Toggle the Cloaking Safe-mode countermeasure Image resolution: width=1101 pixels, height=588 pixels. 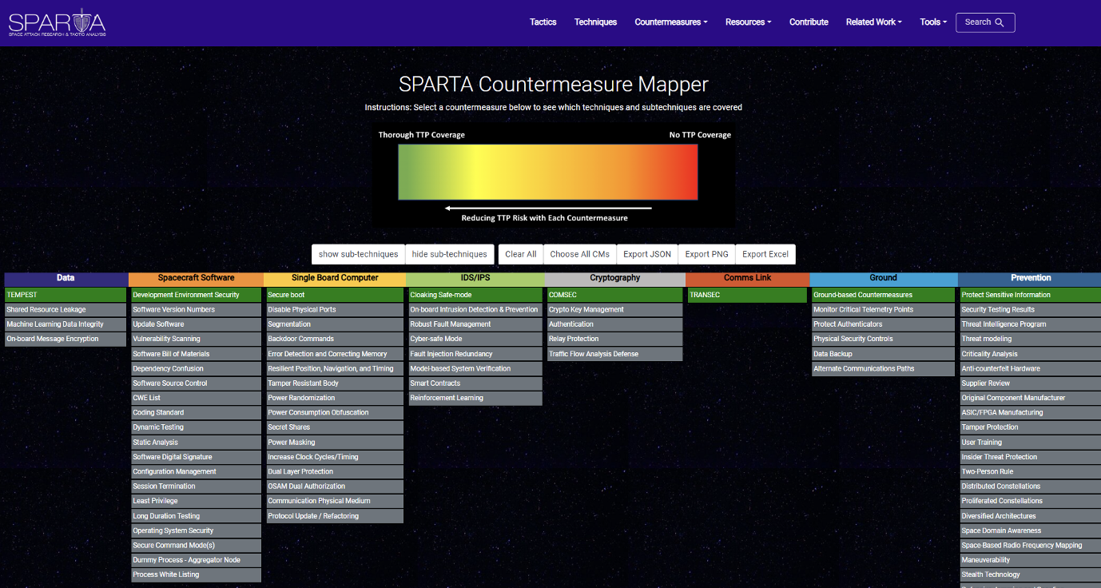point(475,295)
